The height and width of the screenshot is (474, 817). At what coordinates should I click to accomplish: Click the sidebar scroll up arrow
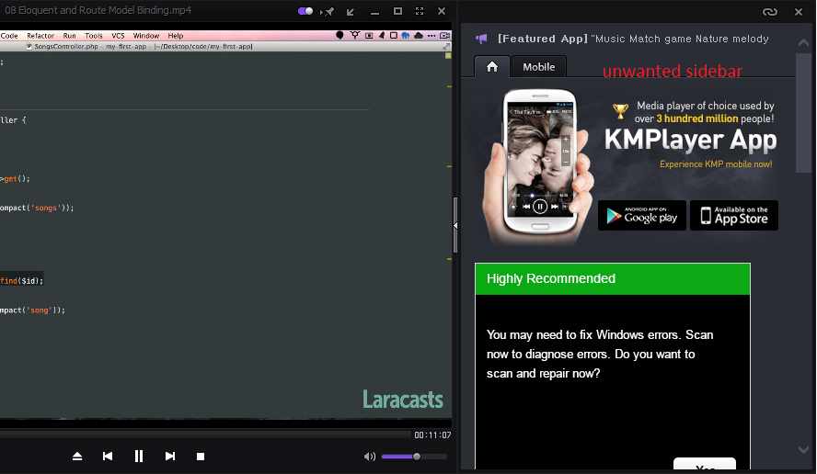tap(803, 43)
